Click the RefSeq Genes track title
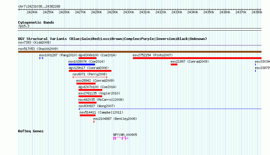Image resolution: width=270 pixels, height=155 pixels. click(31, 131)
